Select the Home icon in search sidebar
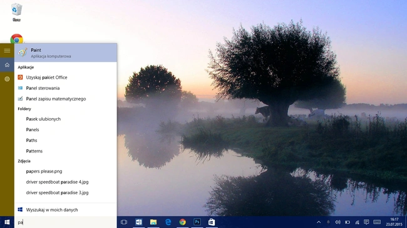Viewport: 407px width, 228px height. [7, 65]
